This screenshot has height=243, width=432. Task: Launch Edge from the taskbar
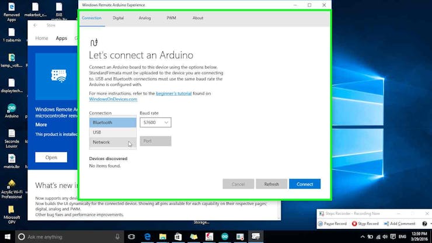[147, 237]
